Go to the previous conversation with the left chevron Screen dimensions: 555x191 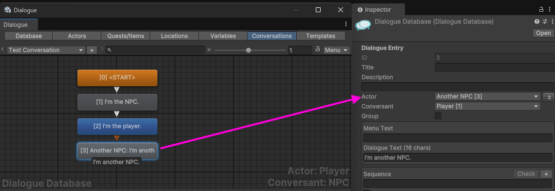coord(3,50)
